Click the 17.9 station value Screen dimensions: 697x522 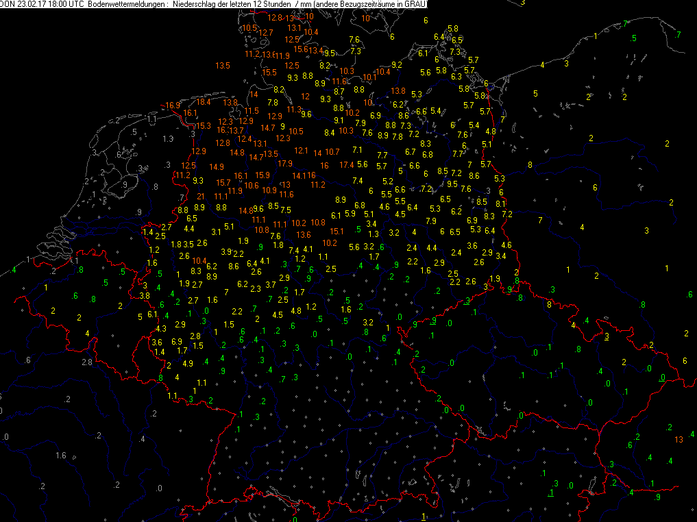[x=286, y=163]
